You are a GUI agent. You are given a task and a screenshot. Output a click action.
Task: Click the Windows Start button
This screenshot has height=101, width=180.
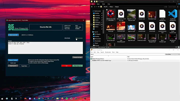[x=2, y=98]
